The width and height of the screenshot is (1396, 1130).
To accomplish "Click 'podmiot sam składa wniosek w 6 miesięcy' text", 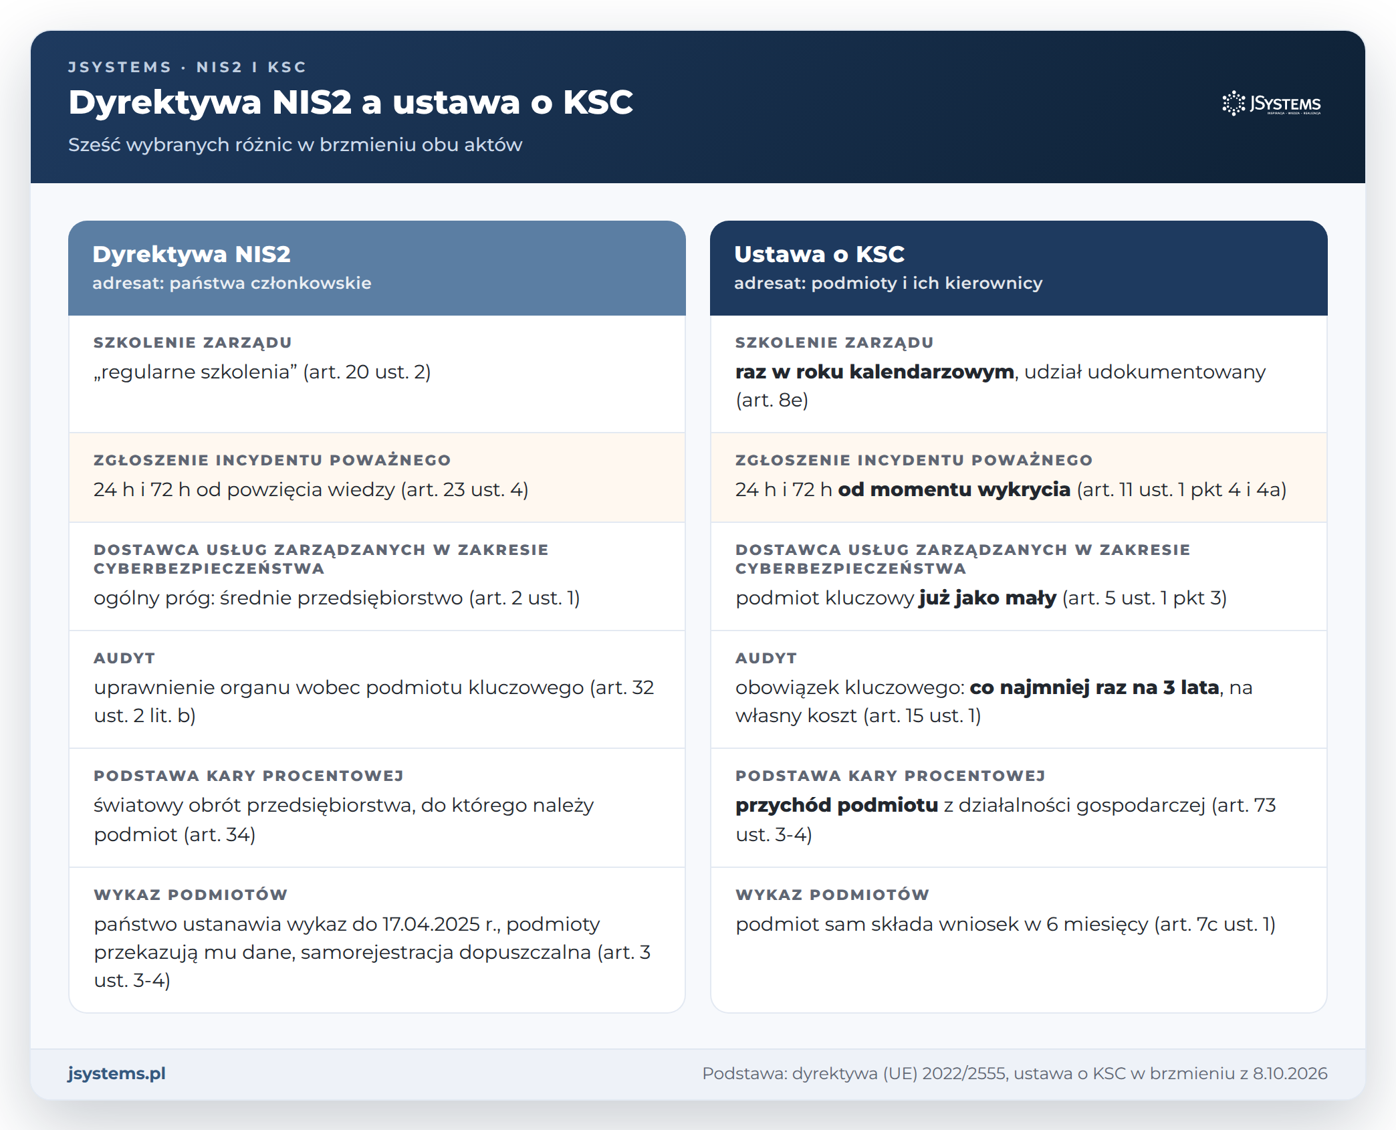I will 942,924.
